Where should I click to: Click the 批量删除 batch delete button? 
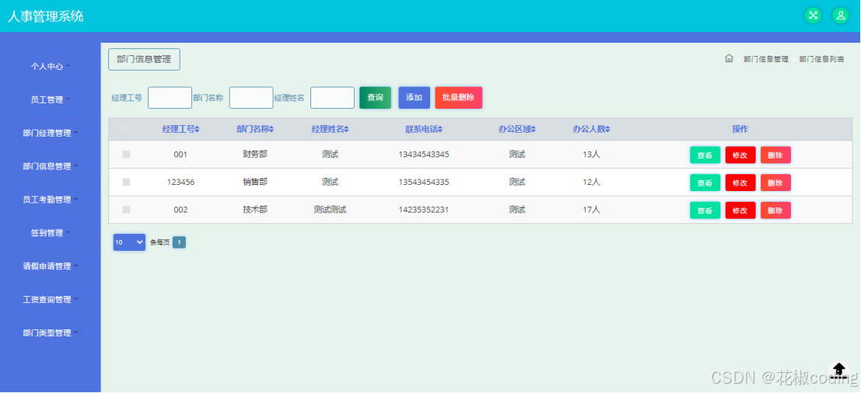point(459,98)
